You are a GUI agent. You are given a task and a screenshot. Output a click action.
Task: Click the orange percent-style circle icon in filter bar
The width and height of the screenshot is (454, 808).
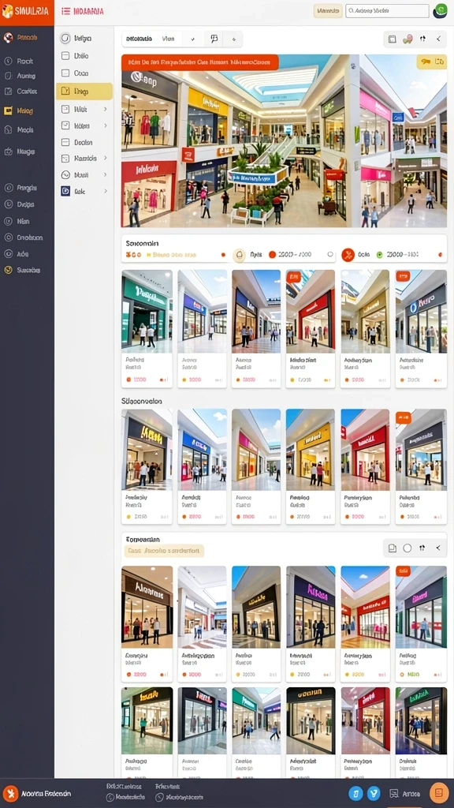pos(348,255)
